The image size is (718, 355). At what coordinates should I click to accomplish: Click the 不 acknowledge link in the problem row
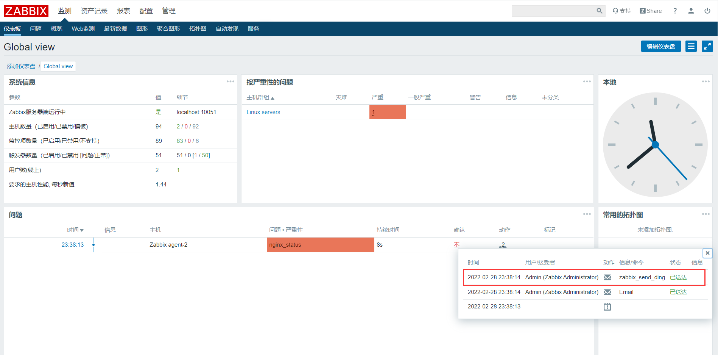pos(457,245)
